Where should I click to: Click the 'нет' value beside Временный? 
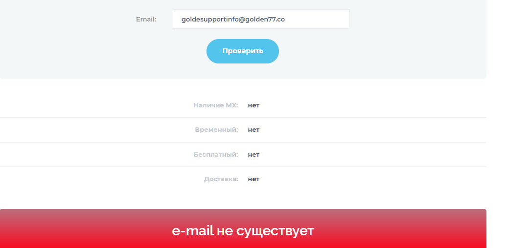[253, 130]
